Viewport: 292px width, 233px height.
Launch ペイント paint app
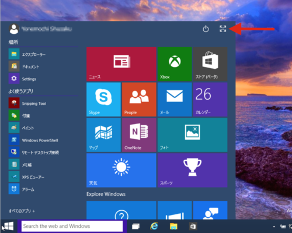(x=43, y=128)
